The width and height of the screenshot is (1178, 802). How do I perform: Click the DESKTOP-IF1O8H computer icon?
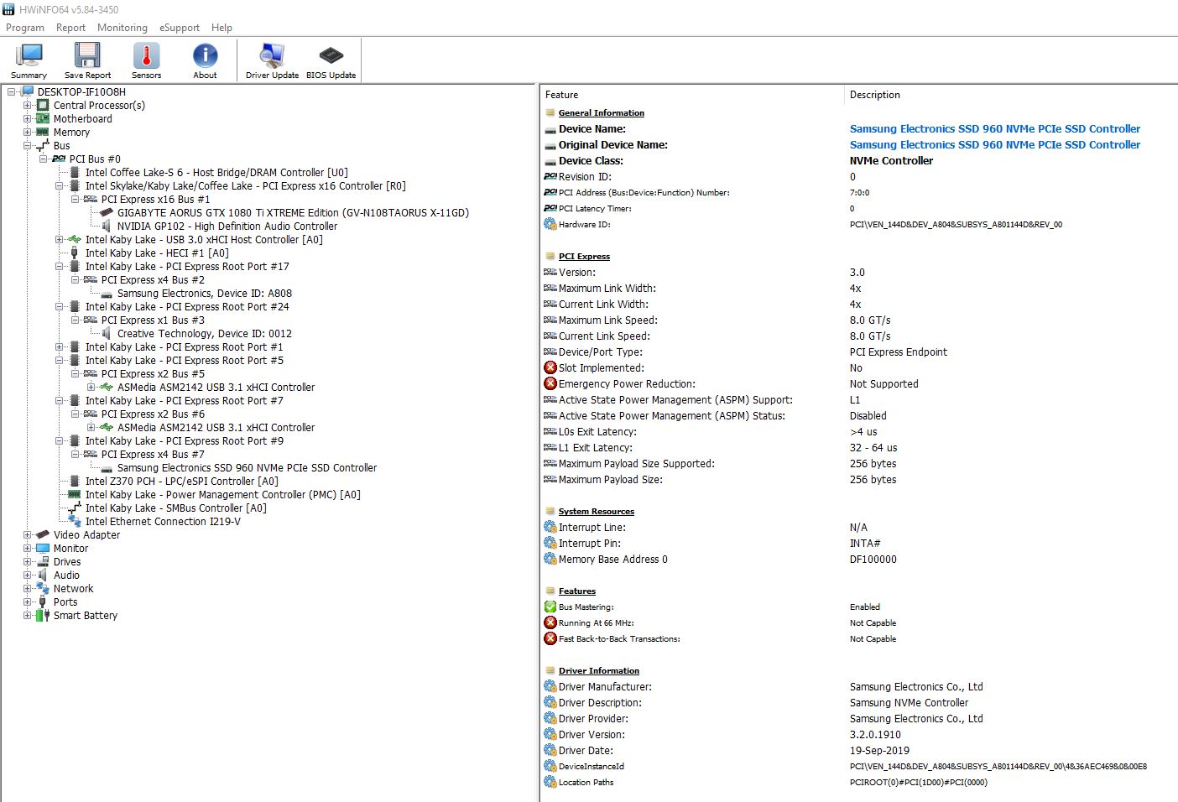(27, 92)
